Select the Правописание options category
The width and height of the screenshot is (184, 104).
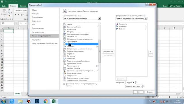(x=37, y=17)
